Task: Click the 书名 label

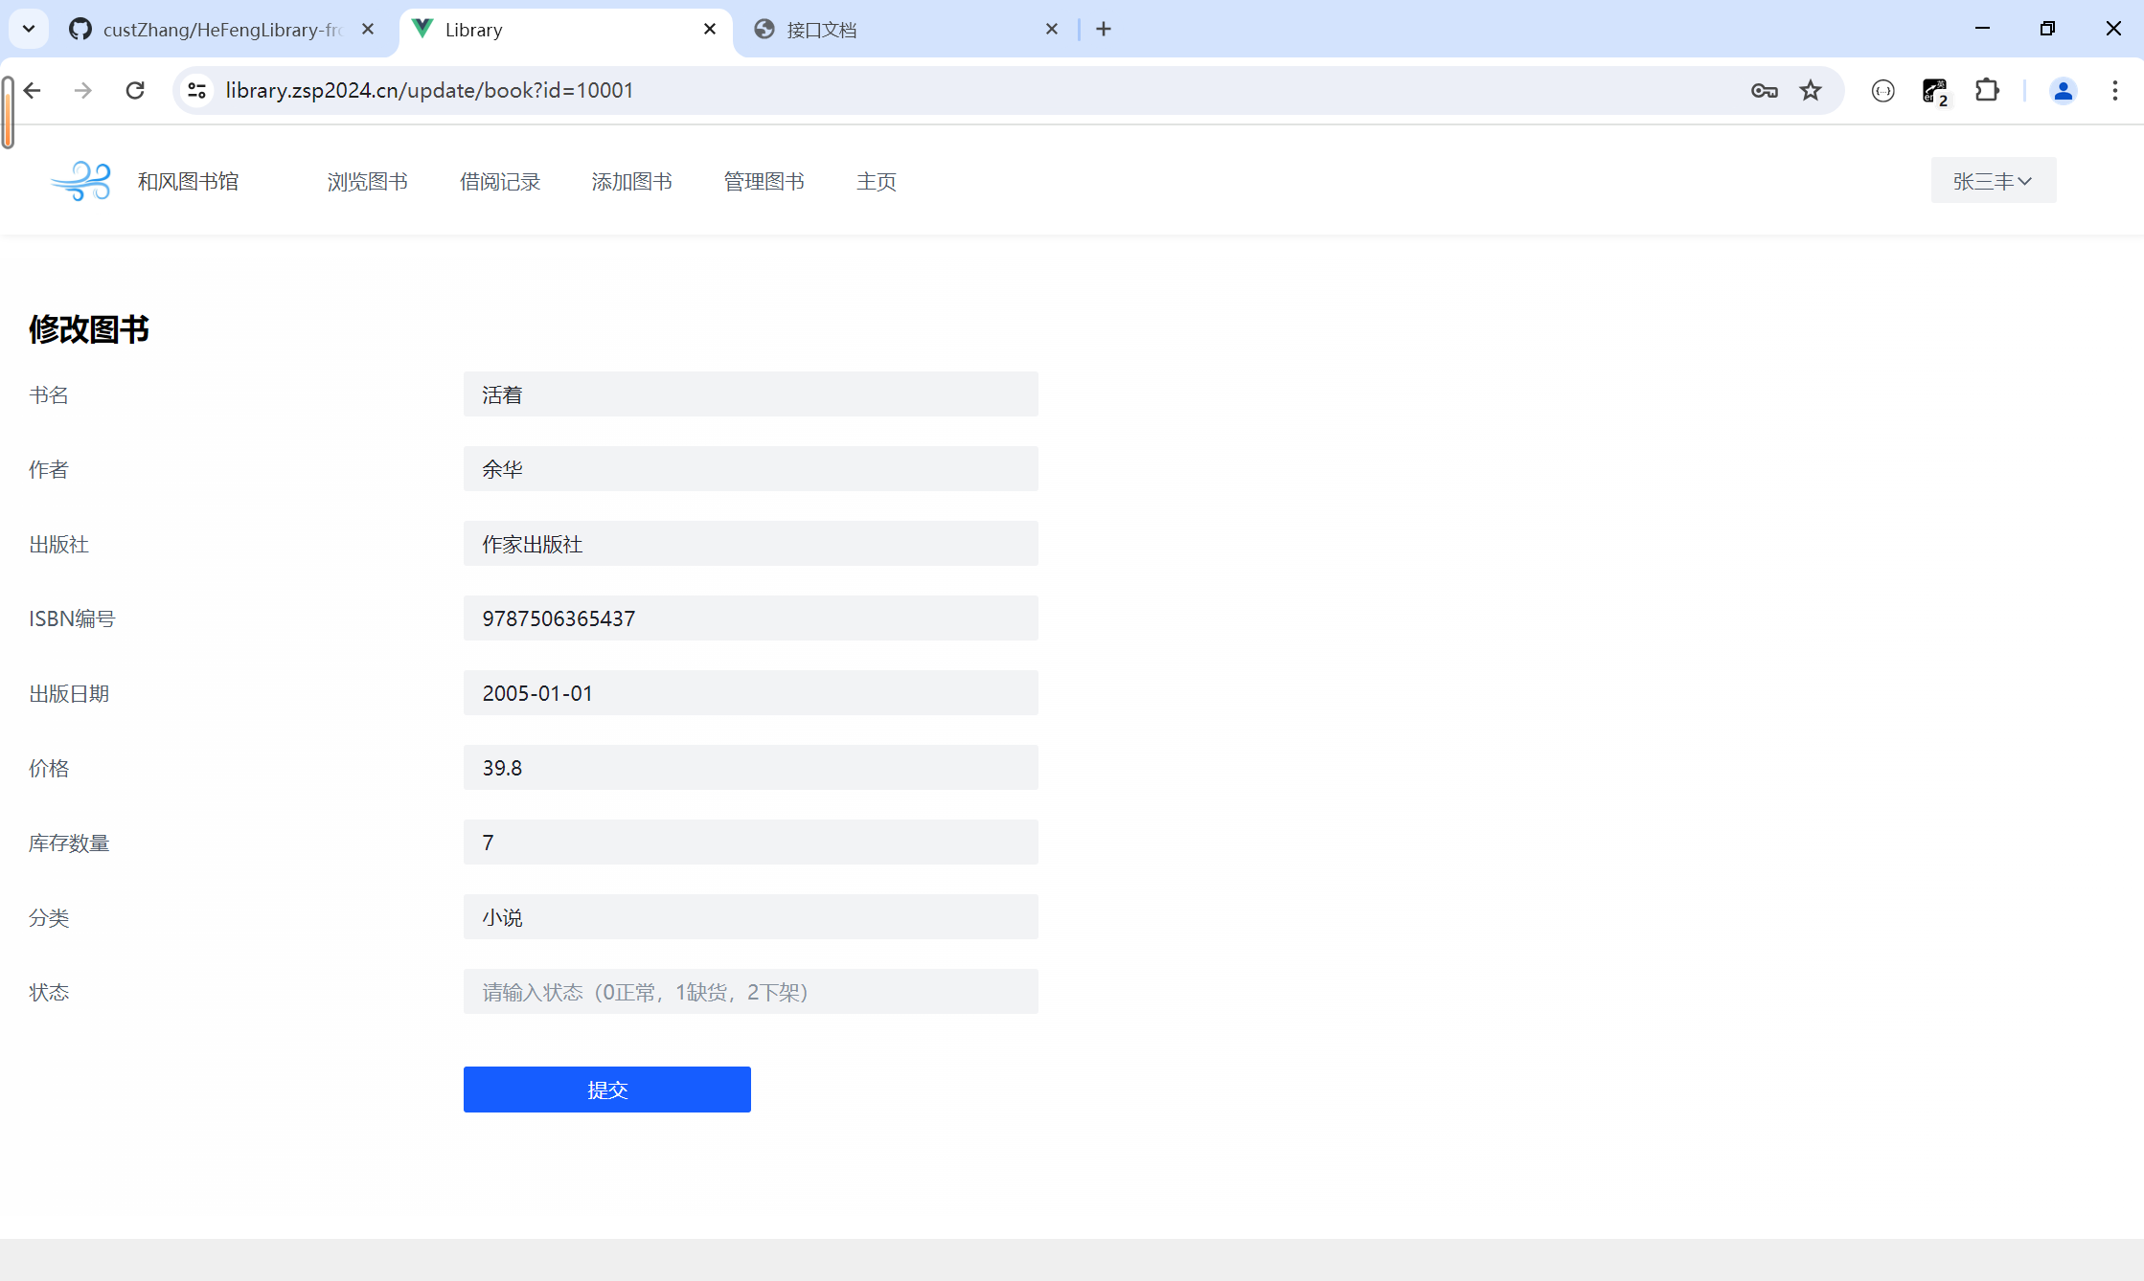Action: [x=49, y=394]
